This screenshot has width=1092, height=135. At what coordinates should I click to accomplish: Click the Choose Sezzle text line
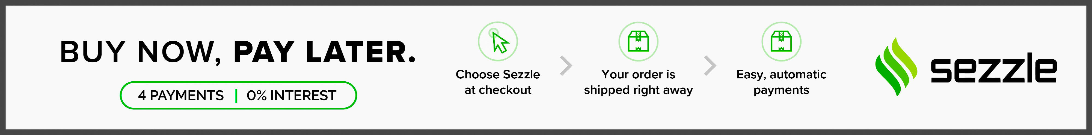pyautogui.click(x=498, y=75)
